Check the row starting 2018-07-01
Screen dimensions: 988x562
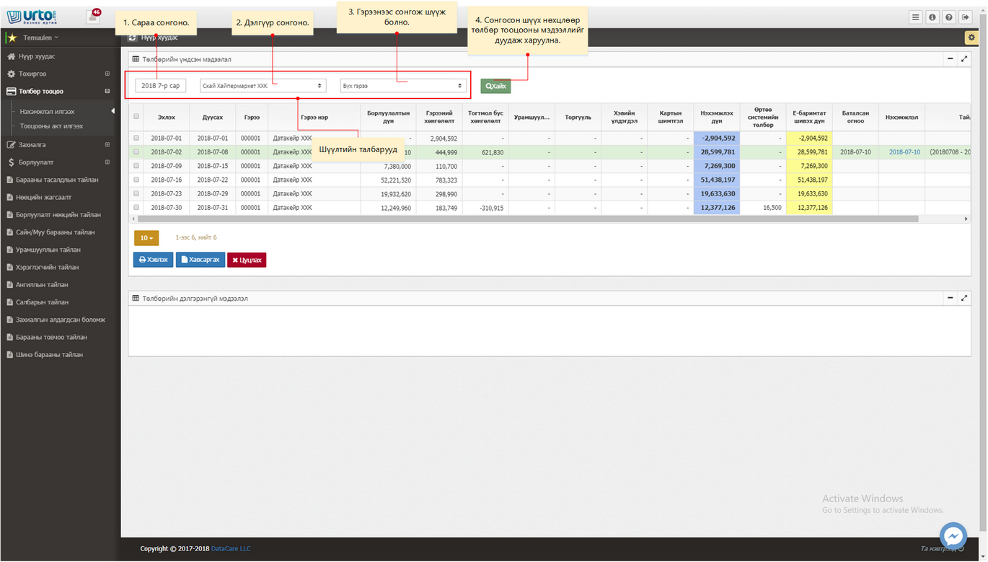(x=136, y=138)
